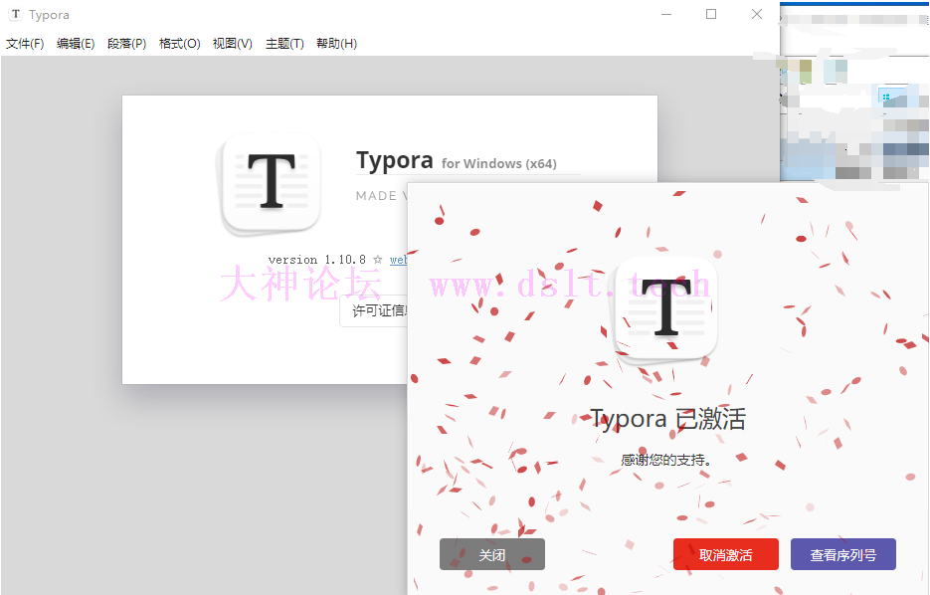930x595 pixels.
Task: Open the 段落(P) menu
Action: coord(127,44)
